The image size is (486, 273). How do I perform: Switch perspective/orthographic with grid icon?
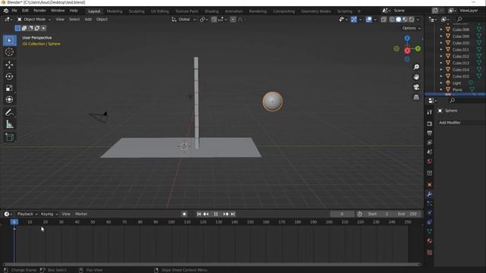[416, 97]
